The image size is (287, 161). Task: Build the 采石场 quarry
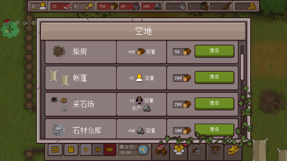pos(214,103)
